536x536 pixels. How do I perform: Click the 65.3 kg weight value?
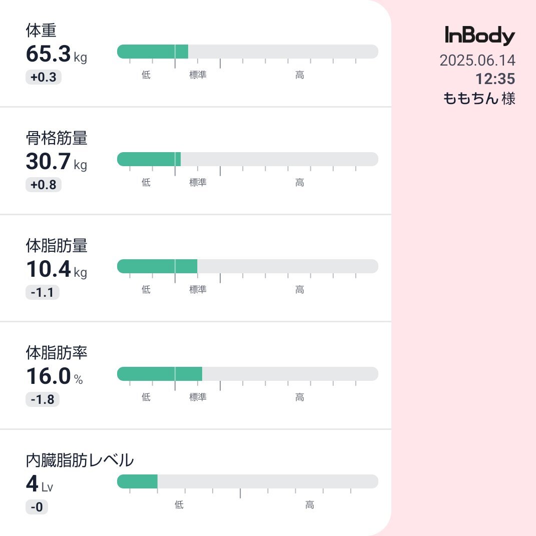pyautogui.click(x=57, y=54)
